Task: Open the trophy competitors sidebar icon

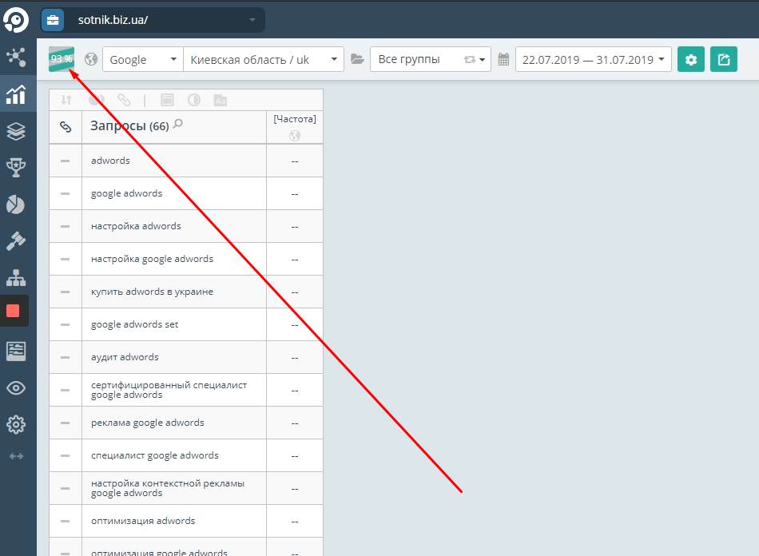Action: (x=16, y=168)
